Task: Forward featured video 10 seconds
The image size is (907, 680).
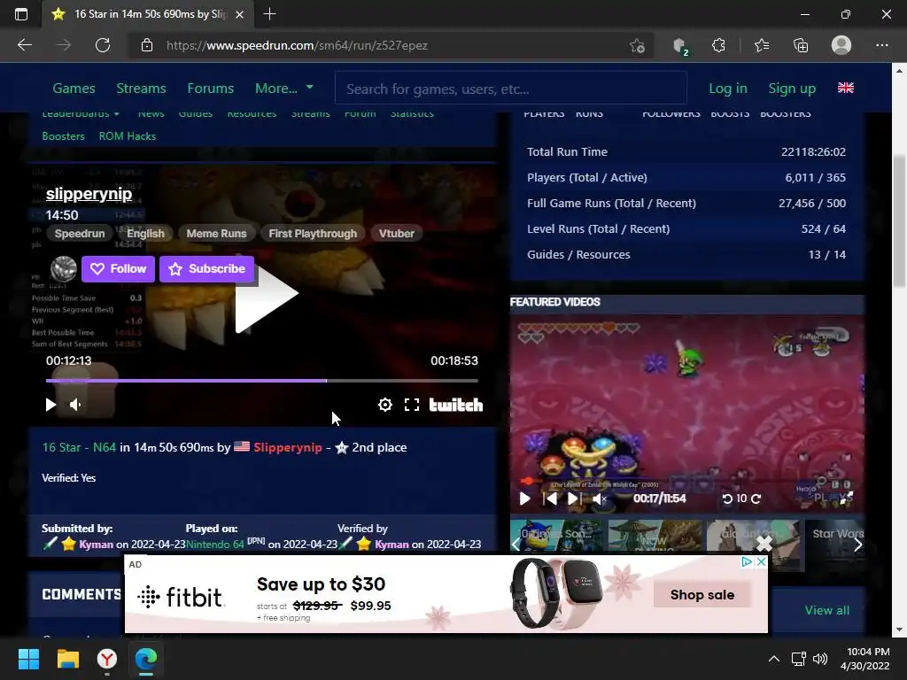Action: 756,498
